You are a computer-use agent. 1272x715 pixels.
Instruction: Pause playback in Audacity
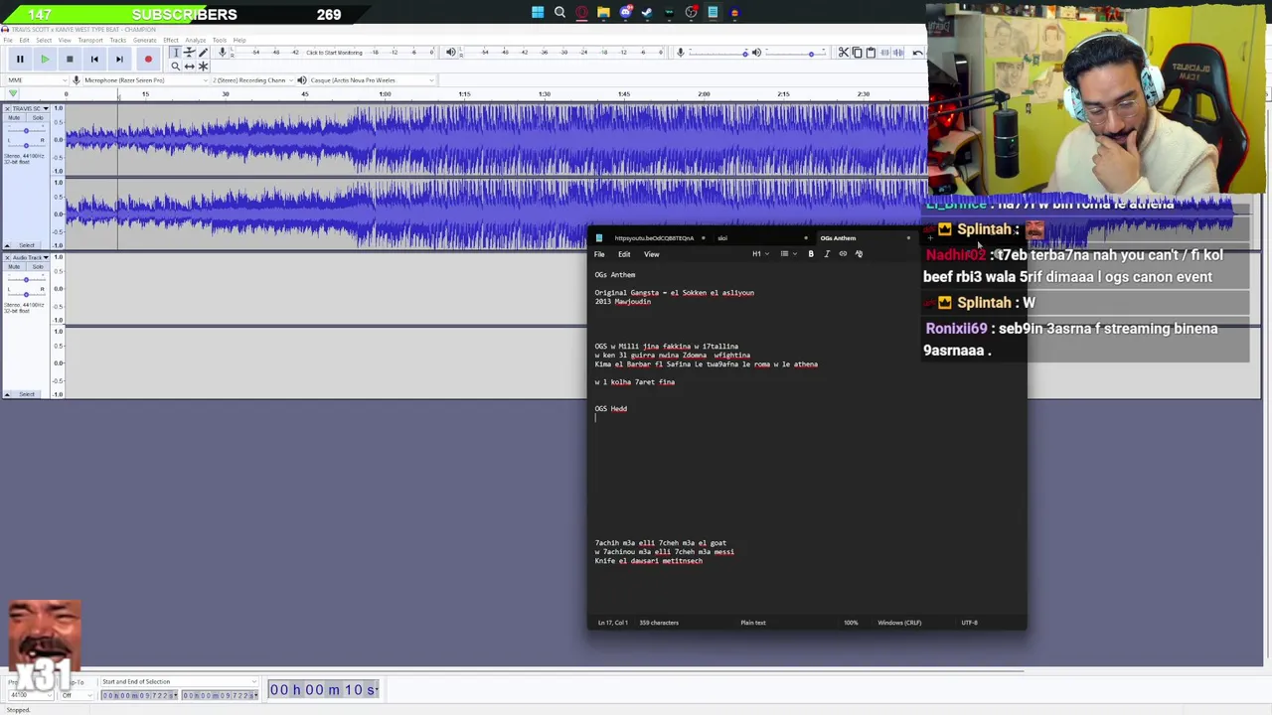click(20, 59)
